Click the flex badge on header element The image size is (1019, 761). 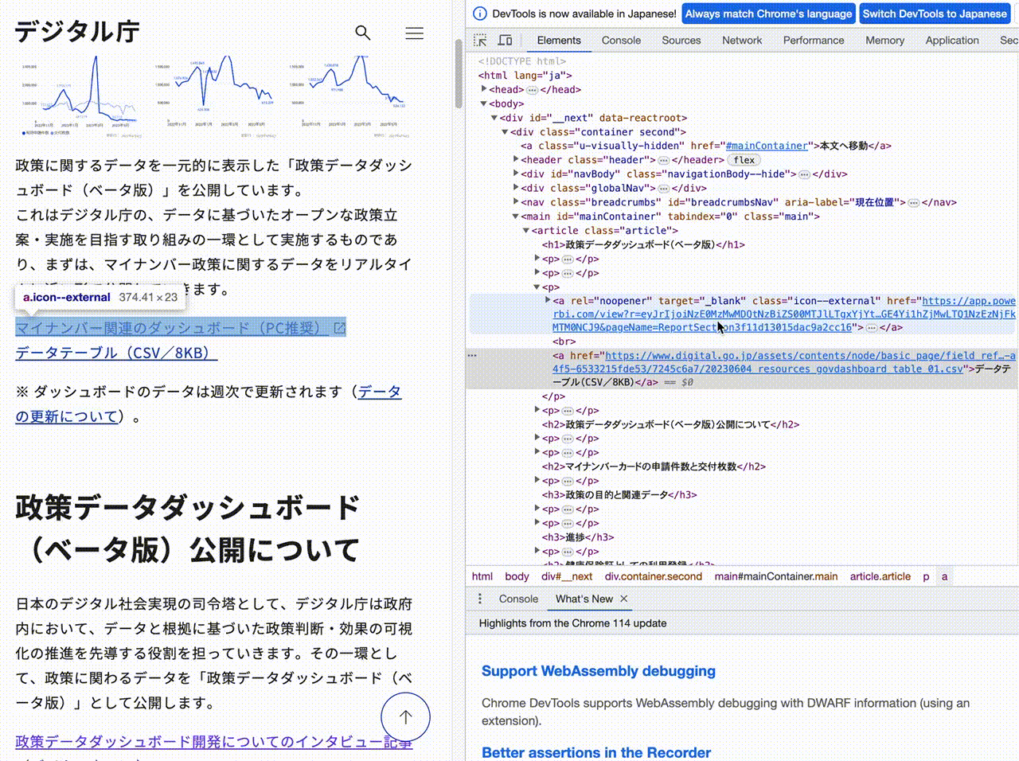pos(744,160)
